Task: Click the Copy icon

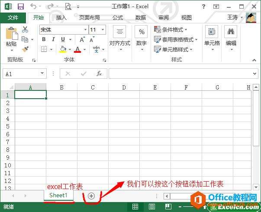Action: (x=25, y=39)
